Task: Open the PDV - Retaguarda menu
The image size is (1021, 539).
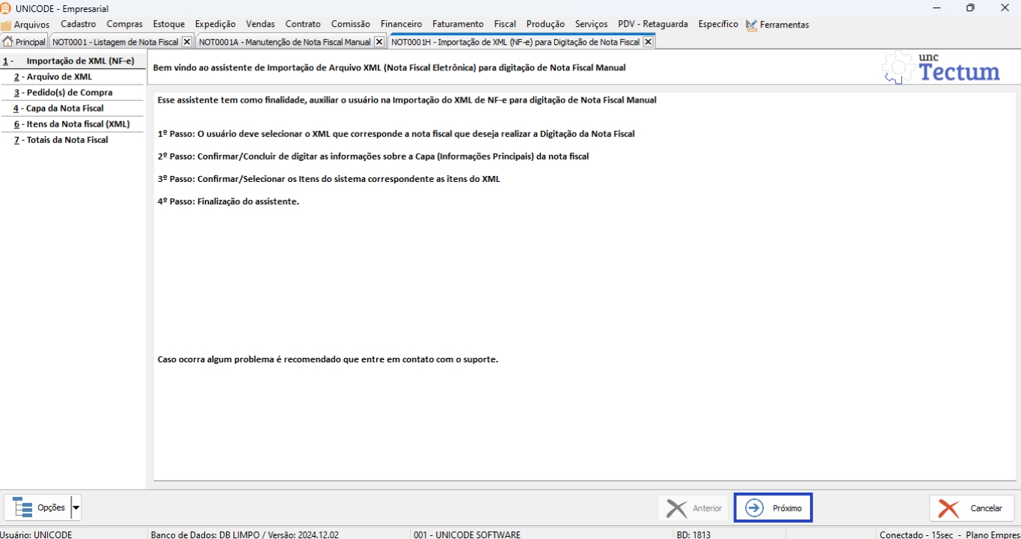Action: click(x=652, y=24)
